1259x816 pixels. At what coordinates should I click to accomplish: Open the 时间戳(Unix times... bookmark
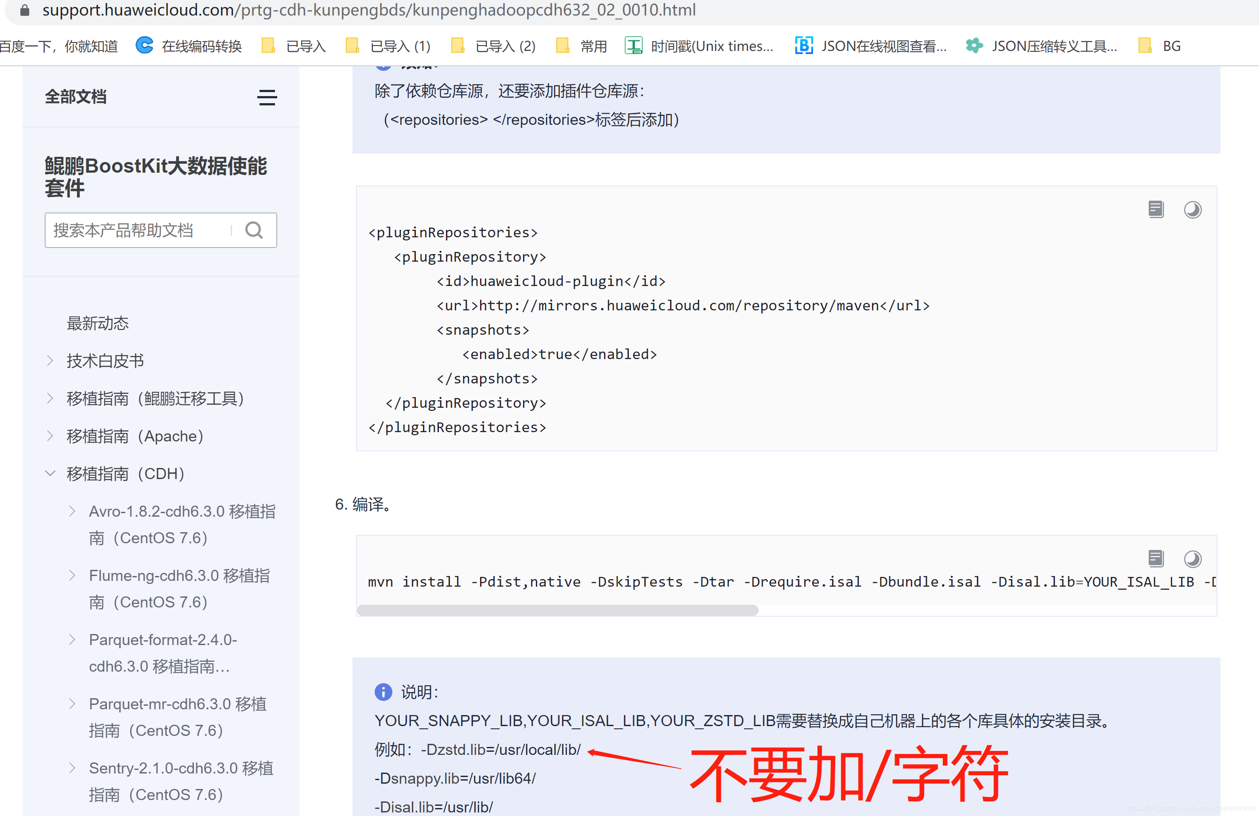click(x=699, y=46)
